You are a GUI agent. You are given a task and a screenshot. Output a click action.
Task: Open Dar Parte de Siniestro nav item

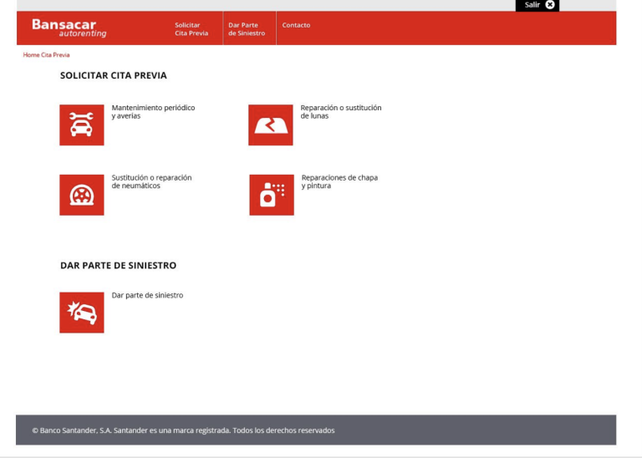pos(247,29)
